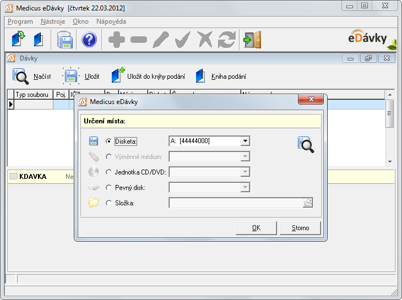
Task: Click the floppy icon beside Disketa
Action: tap(94, 141)
